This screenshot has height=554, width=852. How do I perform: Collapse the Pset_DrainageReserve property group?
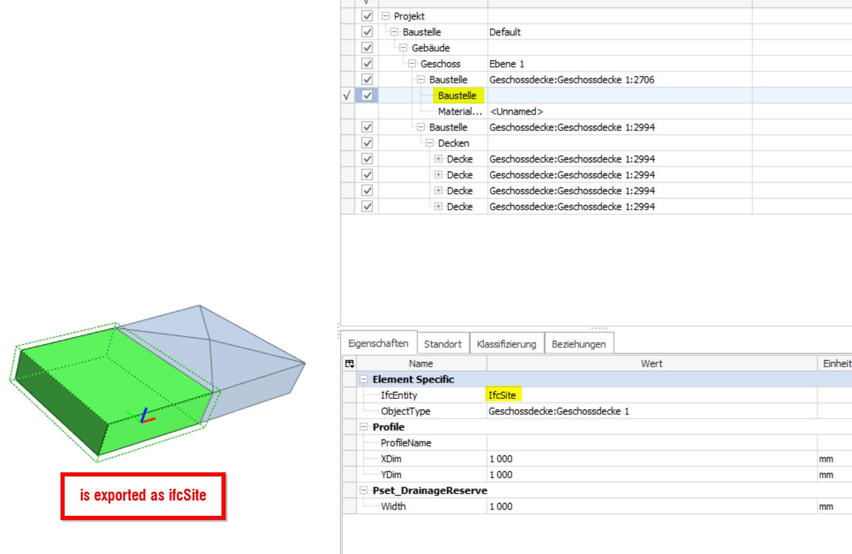point(365,491)
